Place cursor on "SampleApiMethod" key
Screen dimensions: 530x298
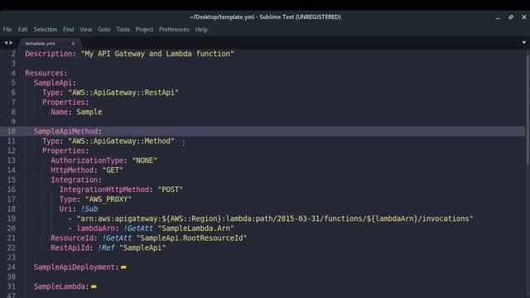click(x=65, y=132)
